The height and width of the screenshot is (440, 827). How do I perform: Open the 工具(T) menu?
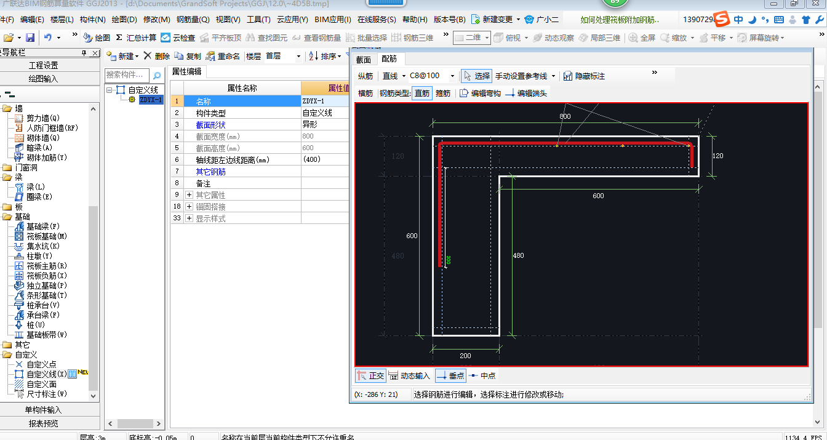pyautogui.click(x=258, y=20)
